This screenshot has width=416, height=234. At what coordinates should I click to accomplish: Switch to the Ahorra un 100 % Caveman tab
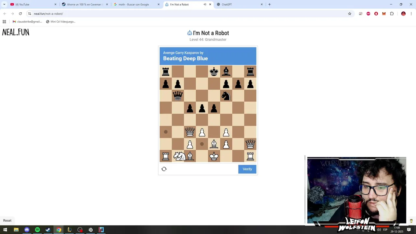tap(84, 5)
